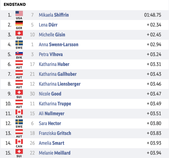The width and height of the screenshot is (169, 158).
Task: Open Amelia Smart's profile link
Action: point(51,143)
